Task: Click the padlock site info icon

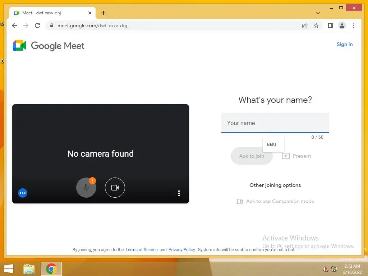Action: (x=52, y=26)
